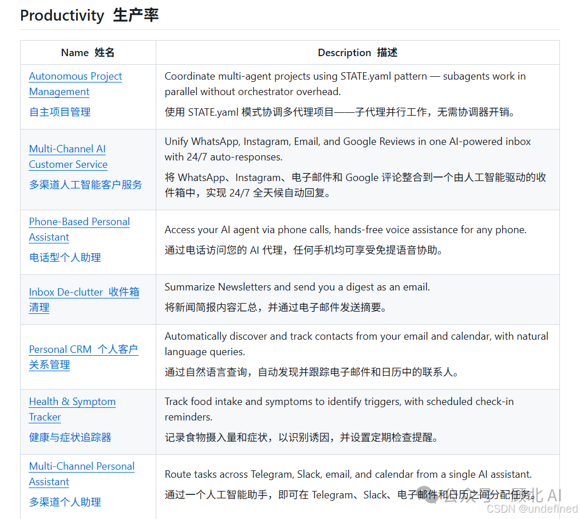The image size is (580, 519).
Task: Click the Productivity 生产率 section heading
Action: (89, 15)
